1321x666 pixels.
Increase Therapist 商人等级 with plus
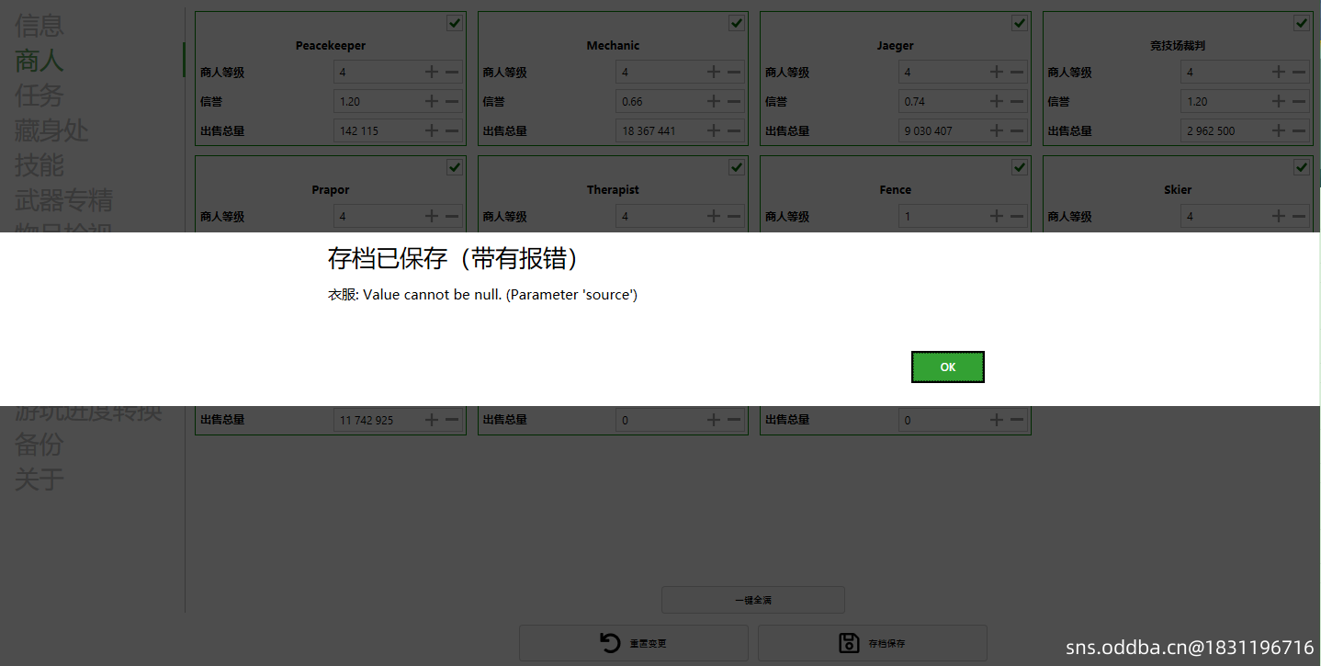click(x=714, y=216)
